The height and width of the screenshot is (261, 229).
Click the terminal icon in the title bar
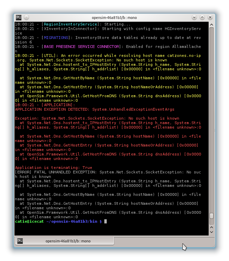point(19,17)
